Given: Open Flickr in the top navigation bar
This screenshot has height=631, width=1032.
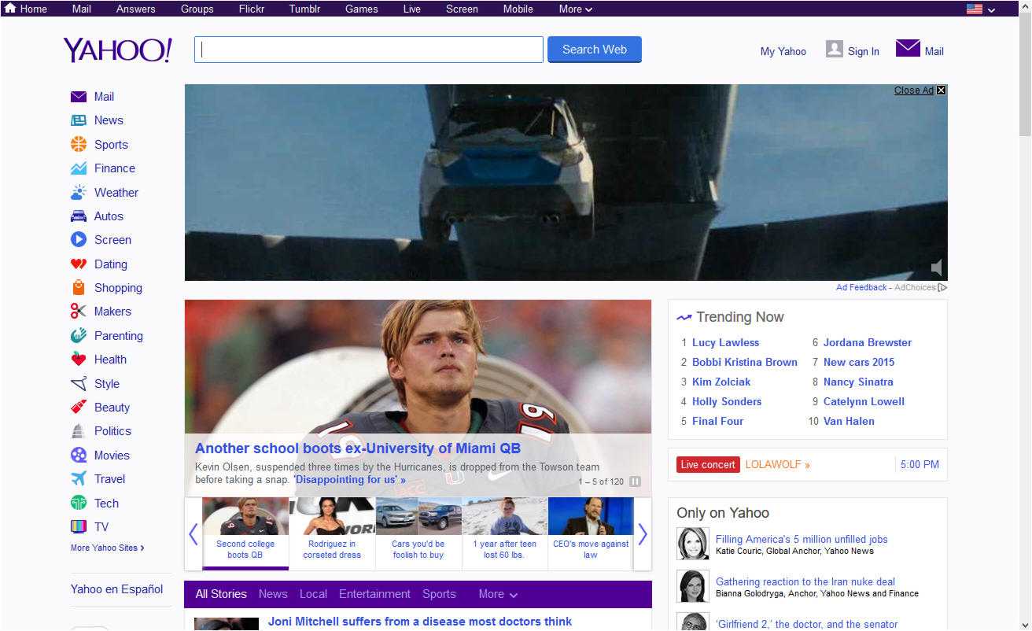Looking at the screenshot, I should tap(252, 9).
